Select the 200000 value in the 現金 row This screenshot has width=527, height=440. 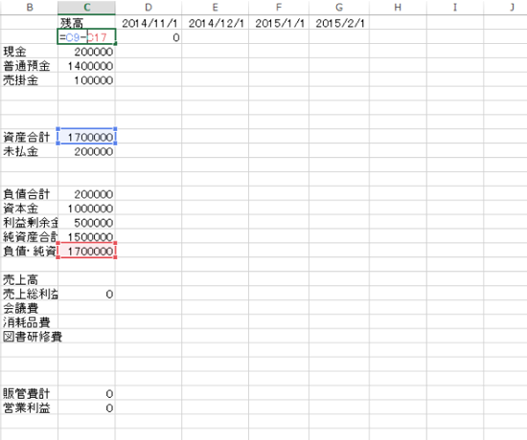(86, 52)
